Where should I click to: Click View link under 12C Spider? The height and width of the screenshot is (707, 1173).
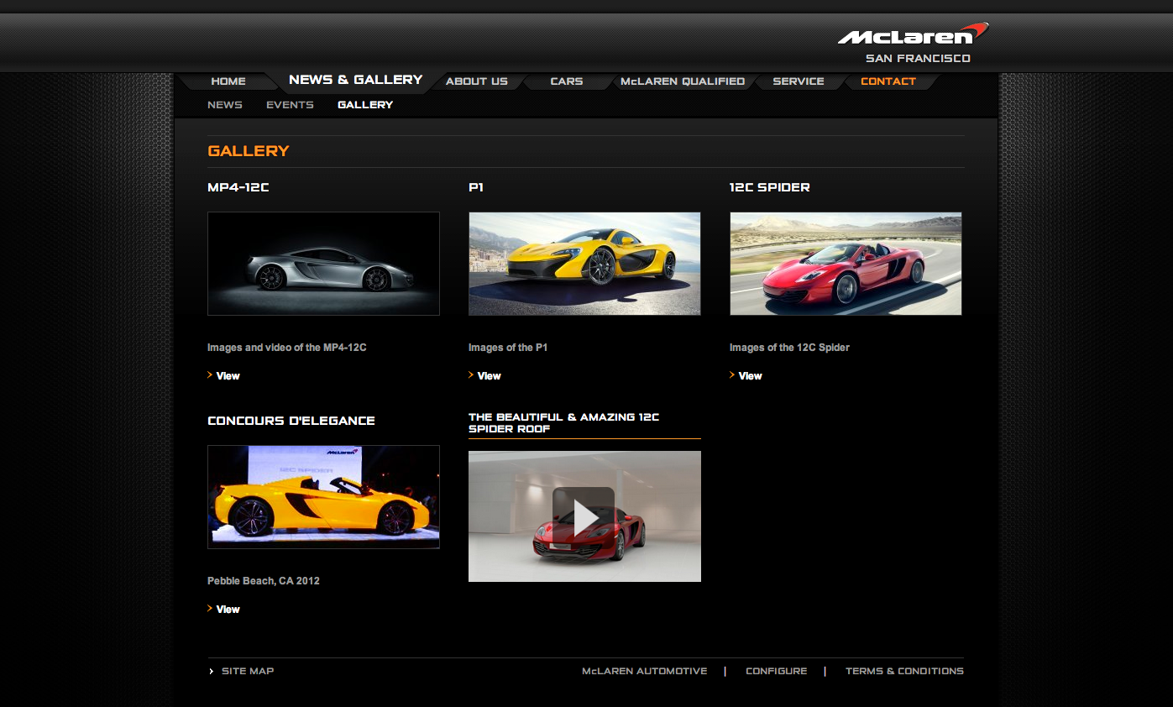[751, 376]
